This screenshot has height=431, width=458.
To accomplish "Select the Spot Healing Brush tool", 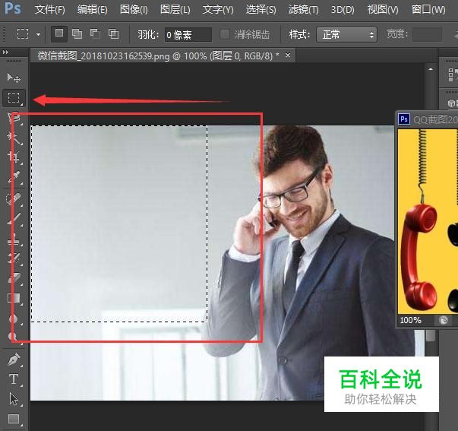I will pyautogui.click(x=14, y=199).
